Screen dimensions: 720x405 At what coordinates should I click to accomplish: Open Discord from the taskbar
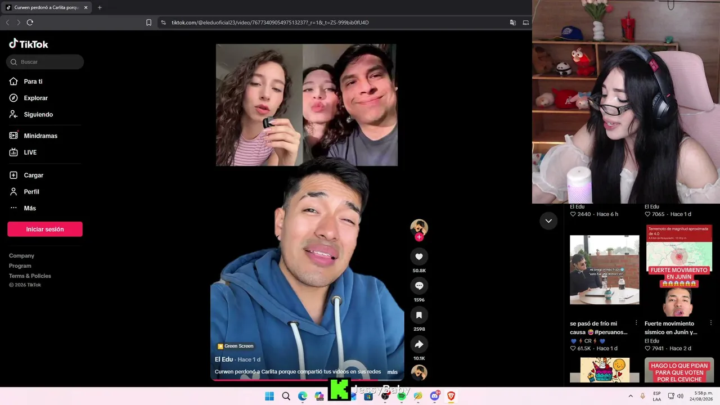[435, 396]
